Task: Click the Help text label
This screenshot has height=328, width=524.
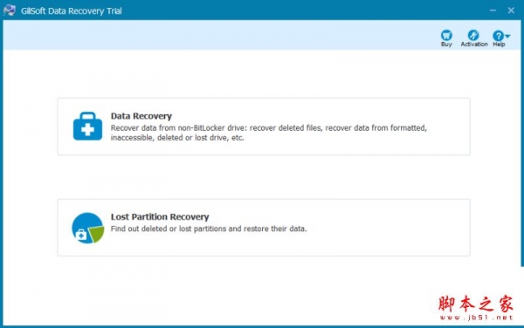Action: (x=499, y=44)
